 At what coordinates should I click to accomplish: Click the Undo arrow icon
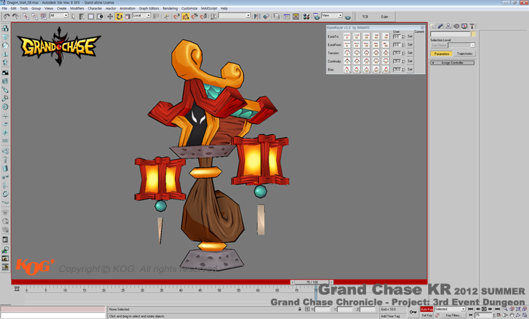pyautogui.click(x=6, y=16)
